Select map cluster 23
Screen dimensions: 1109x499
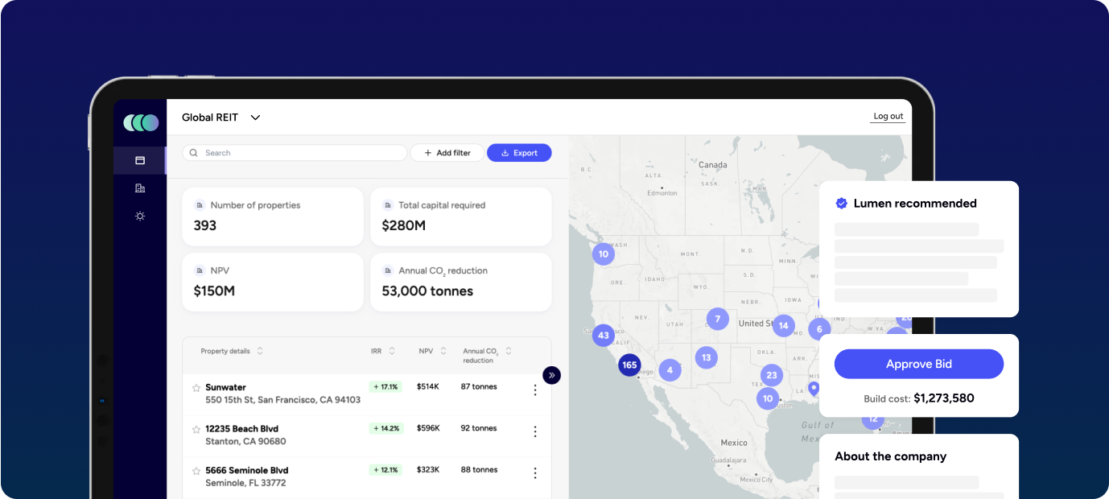click(772, 375)
